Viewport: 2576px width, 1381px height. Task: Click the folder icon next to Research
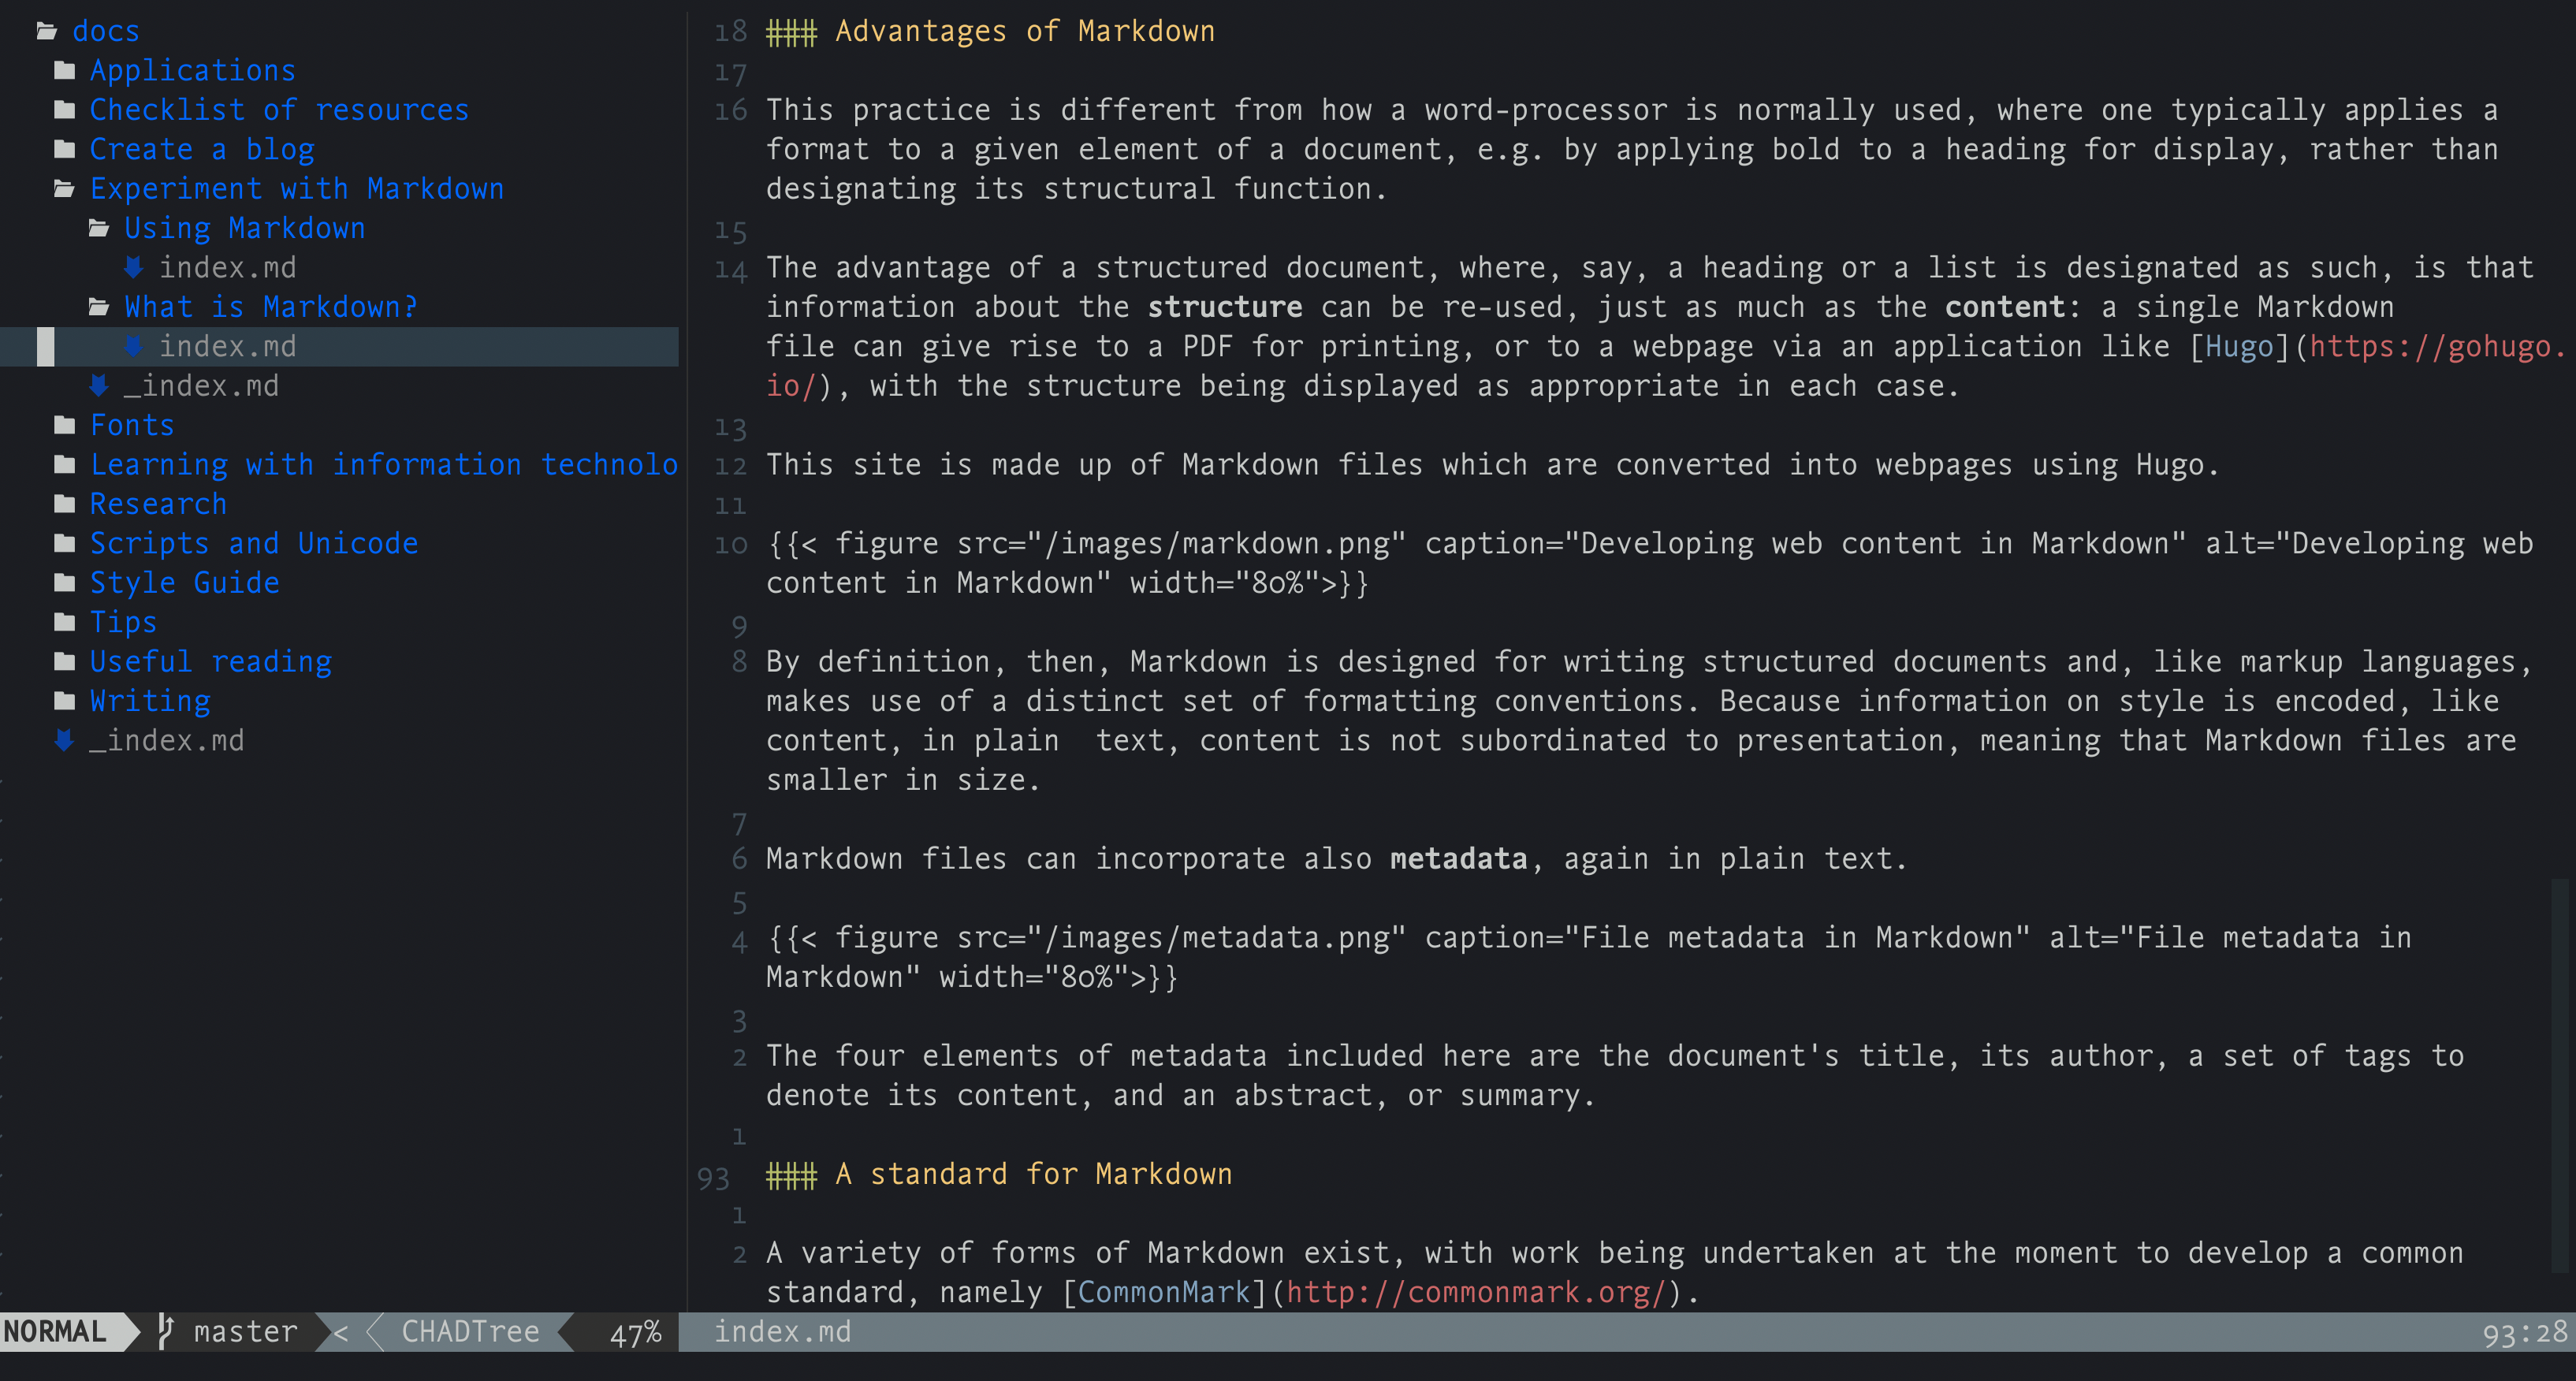(x=64, y=505)
